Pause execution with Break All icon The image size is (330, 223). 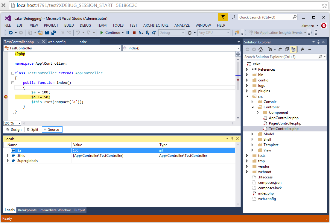click(128, 33)
